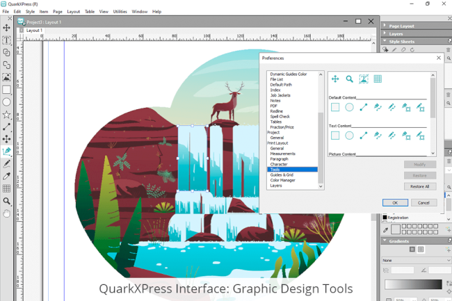Open the File menu

(x=6, y=12)
